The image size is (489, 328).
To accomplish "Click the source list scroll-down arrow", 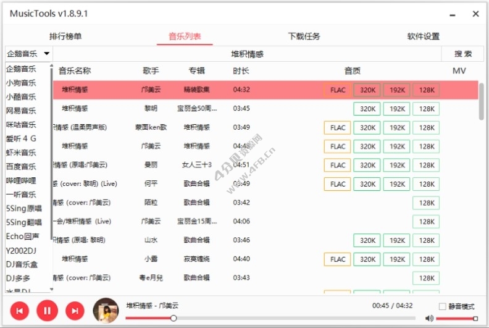I will pos(51,289).
